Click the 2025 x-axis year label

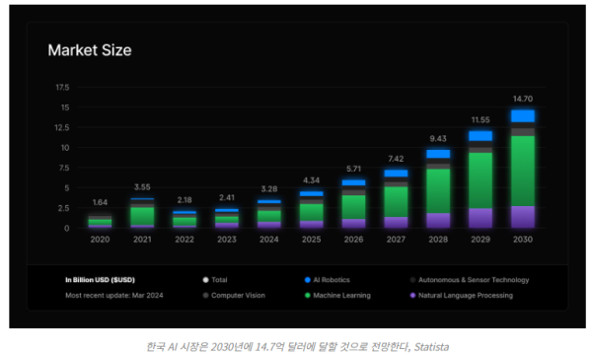tap(311, 240)
